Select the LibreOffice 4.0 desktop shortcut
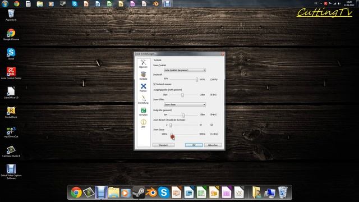 click(11, 93)
